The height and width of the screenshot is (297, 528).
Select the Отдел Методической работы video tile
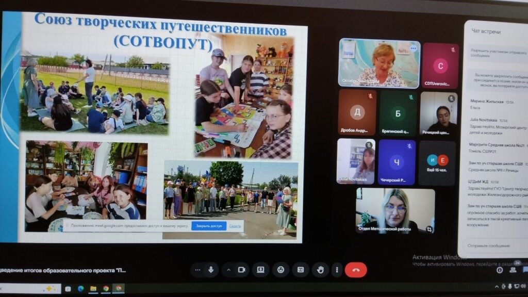point(395,210)
